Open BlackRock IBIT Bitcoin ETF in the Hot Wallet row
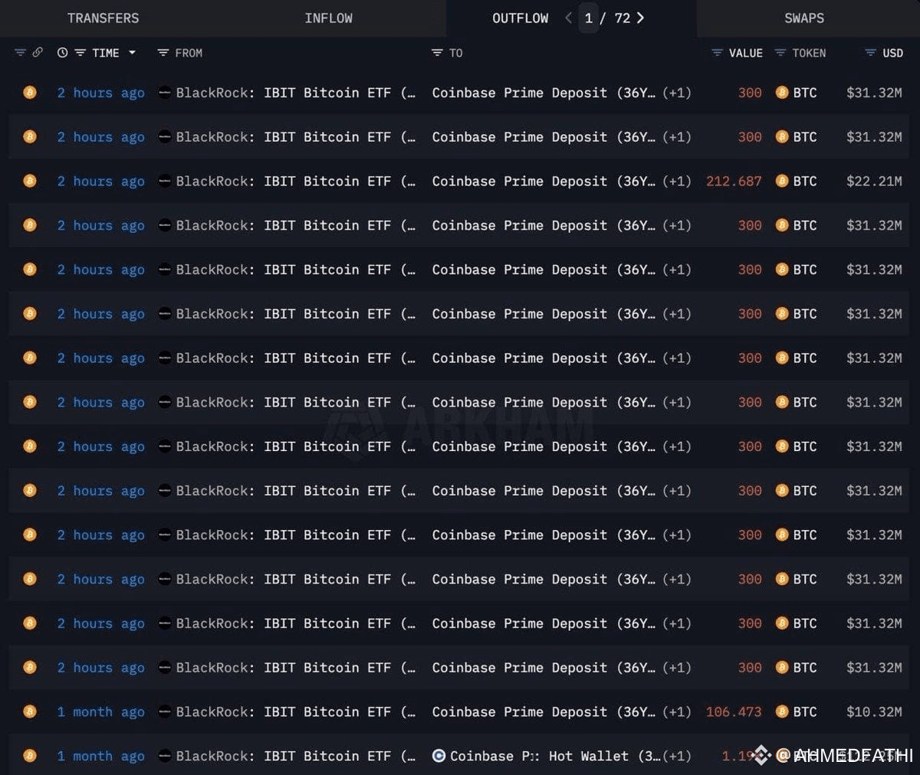This screenshot has width=920, height=775. pos(295,757)
